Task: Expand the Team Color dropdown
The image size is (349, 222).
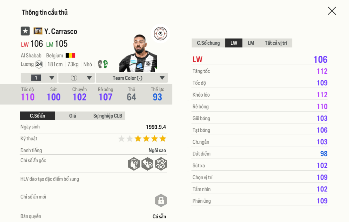Action: (132, 78)
